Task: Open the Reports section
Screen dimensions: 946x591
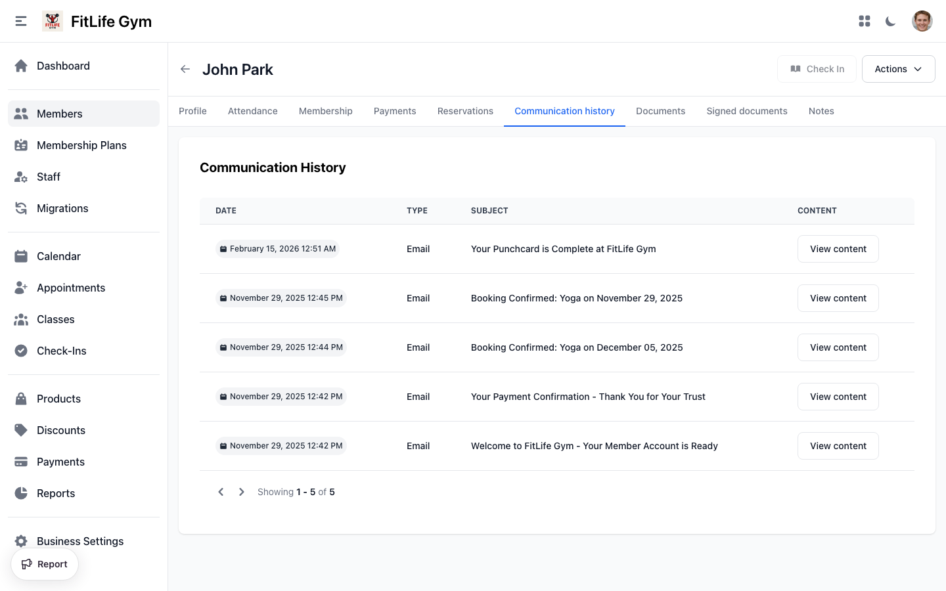Action: tap(21, 493)
